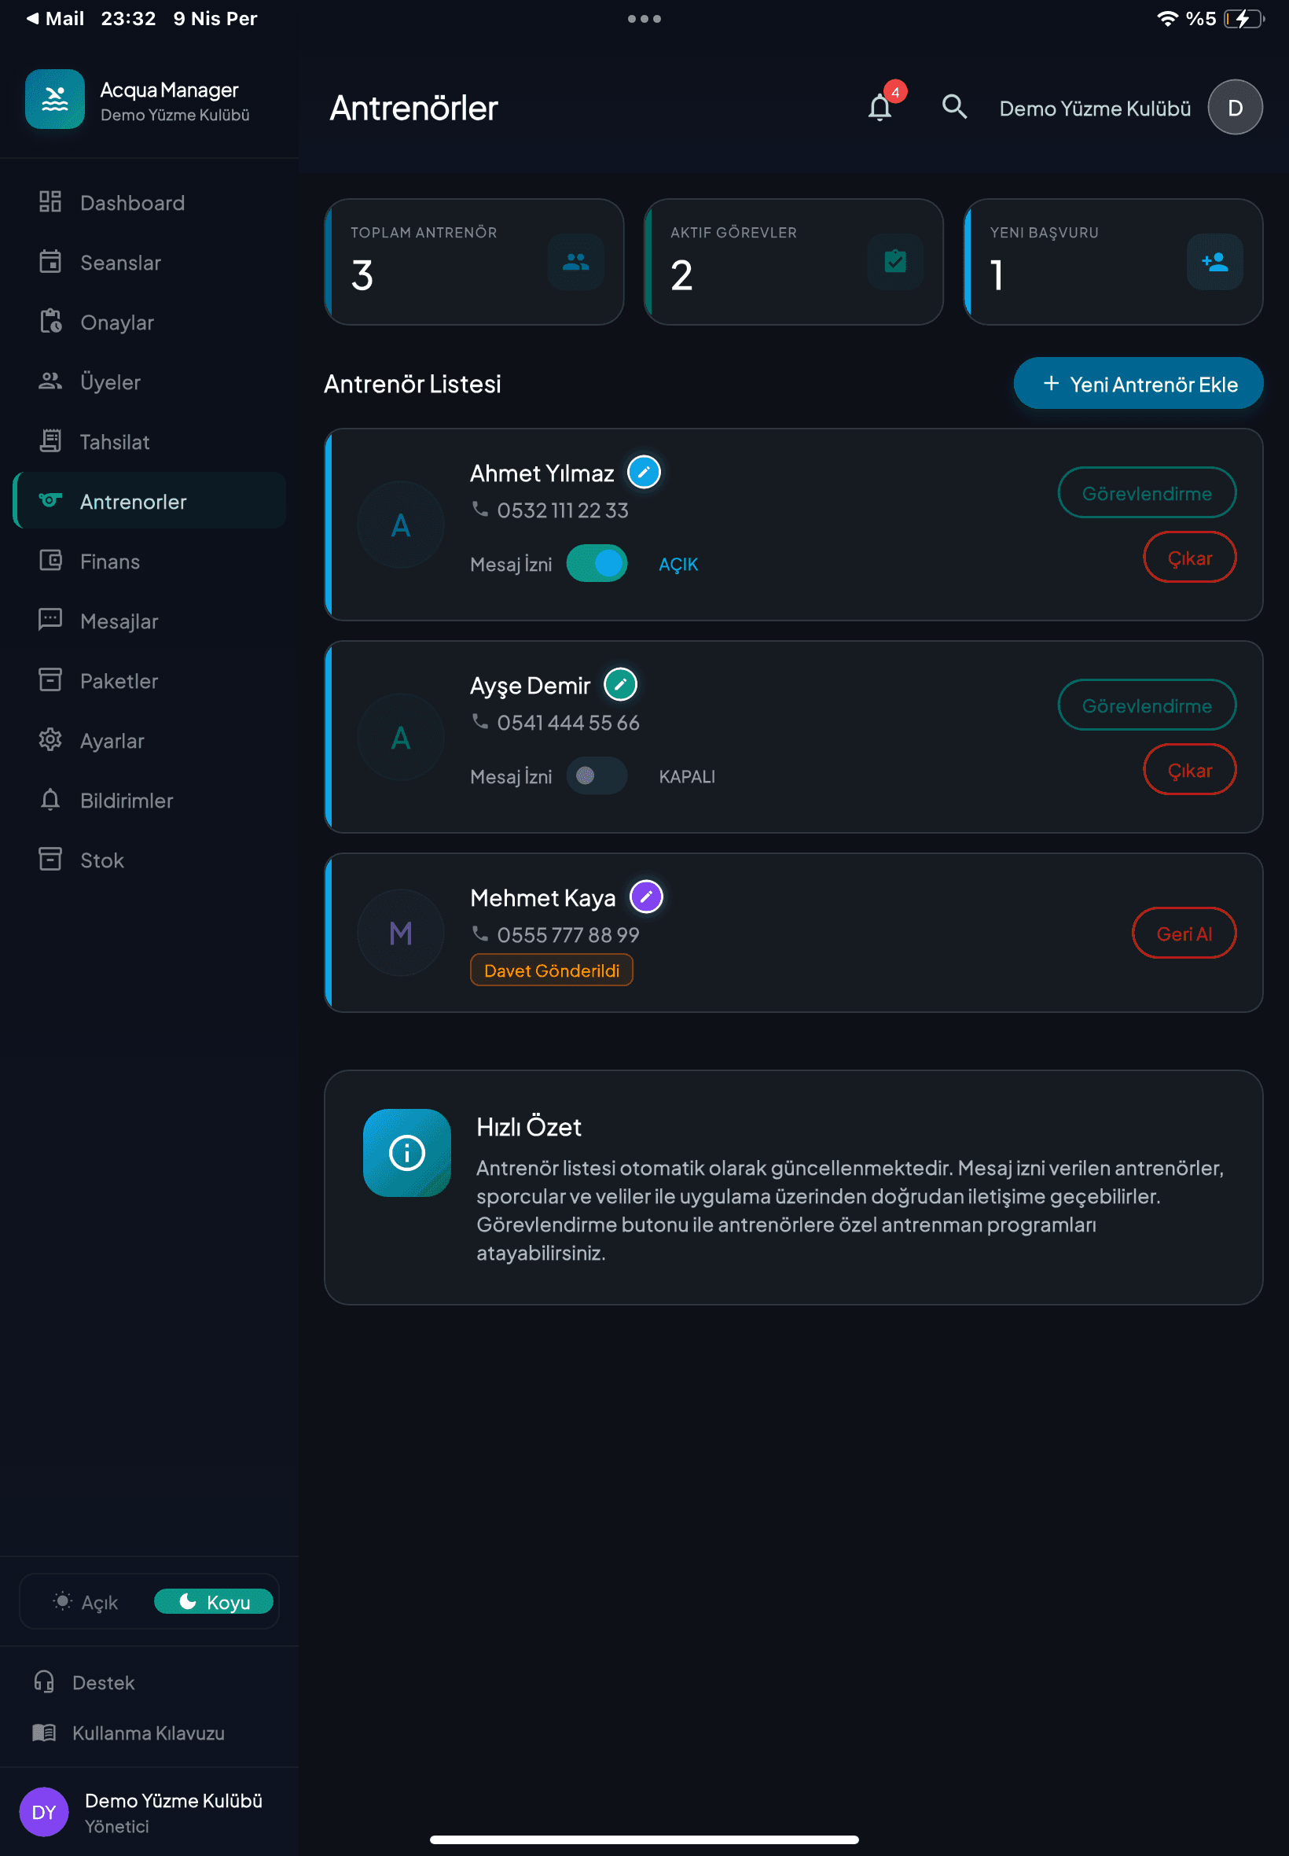Image resolution: width=1289 pixels, height=1856 pixels.
Task: Open the notifications bell icon
Action: [x=880, y=107]
